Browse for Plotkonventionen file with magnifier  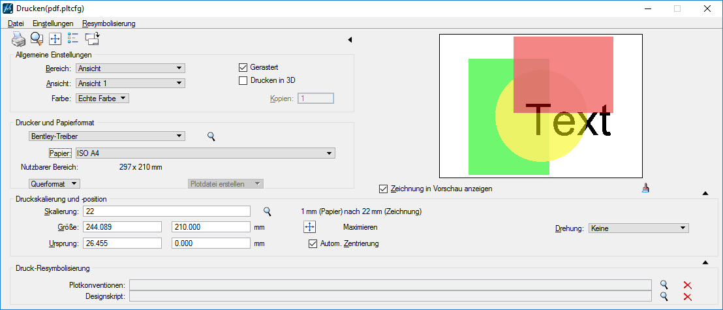tap(664, 285)
